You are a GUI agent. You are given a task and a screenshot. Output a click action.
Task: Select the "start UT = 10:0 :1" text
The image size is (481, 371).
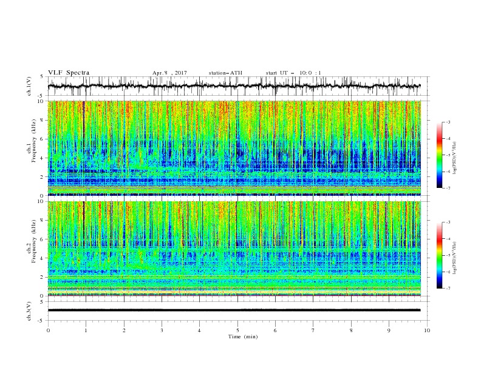click(293, 73)
